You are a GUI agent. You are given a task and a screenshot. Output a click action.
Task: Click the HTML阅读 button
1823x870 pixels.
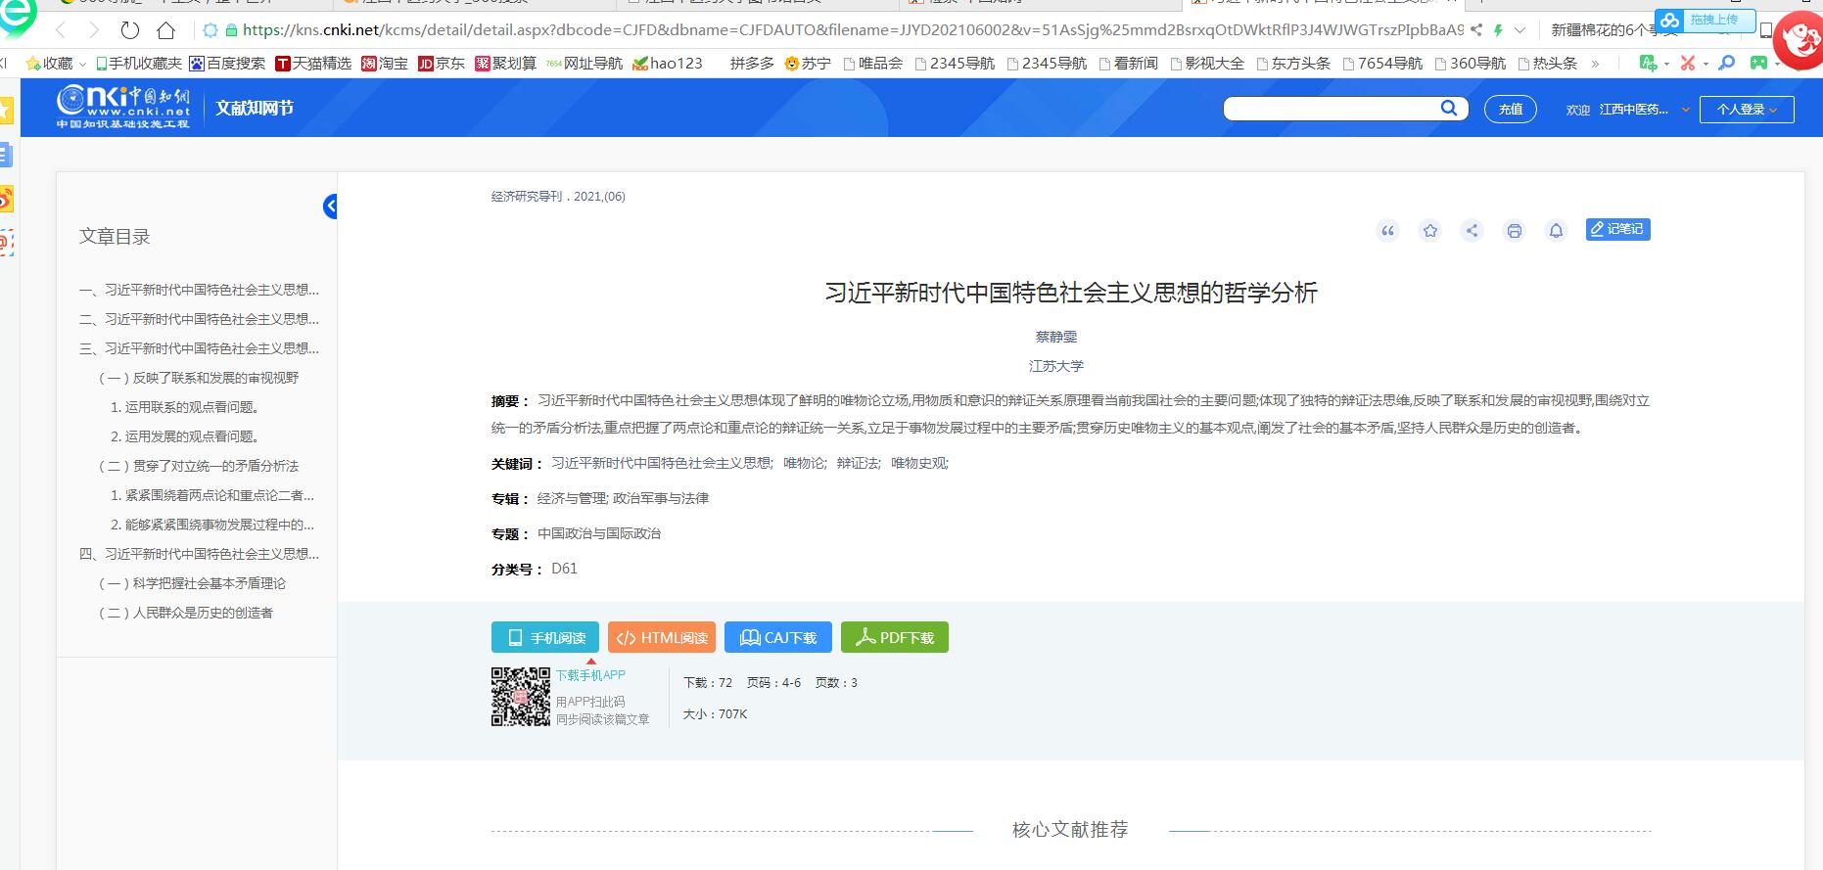click(662, 637)
